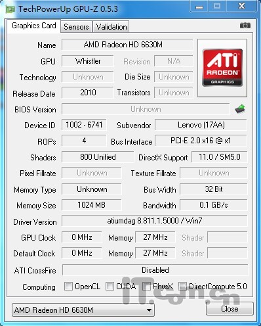Close window with title bar X

[241, 7]
